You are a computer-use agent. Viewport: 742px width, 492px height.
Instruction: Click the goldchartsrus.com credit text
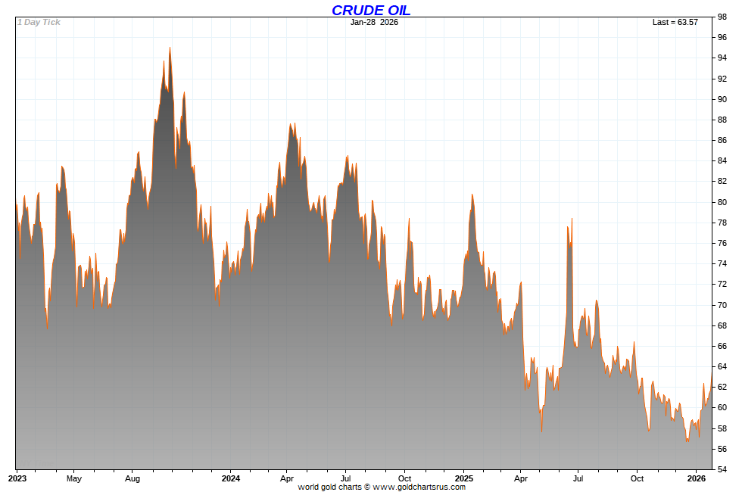(x=382, y=487)
